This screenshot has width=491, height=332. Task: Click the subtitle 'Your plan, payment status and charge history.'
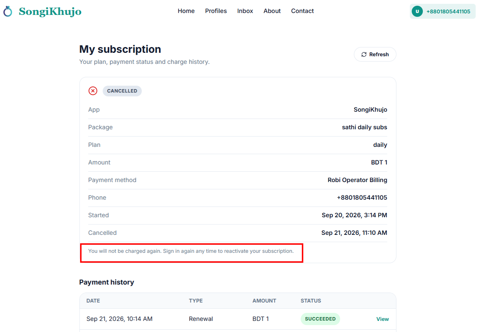pos(144,62)
